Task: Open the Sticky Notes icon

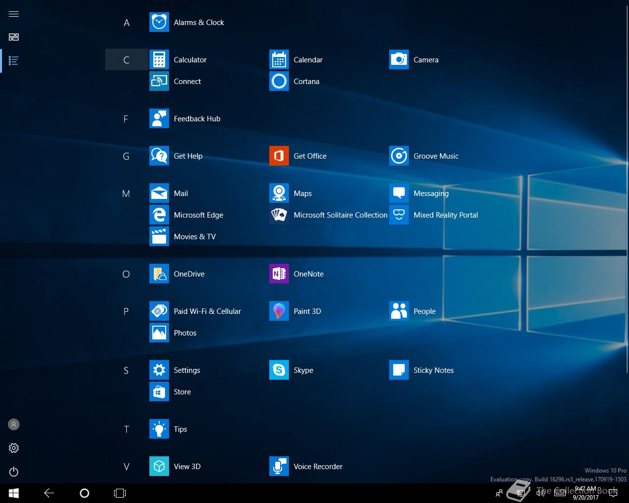Action: [x=399, y=370]
